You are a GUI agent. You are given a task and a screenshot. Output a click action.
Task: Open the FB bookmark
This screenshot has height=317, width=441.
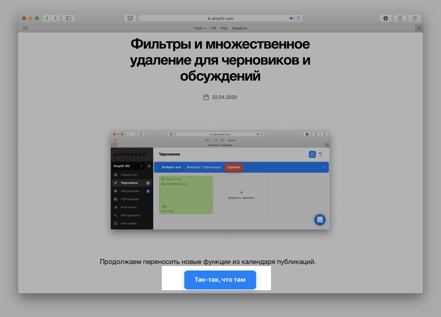point(214,28)
